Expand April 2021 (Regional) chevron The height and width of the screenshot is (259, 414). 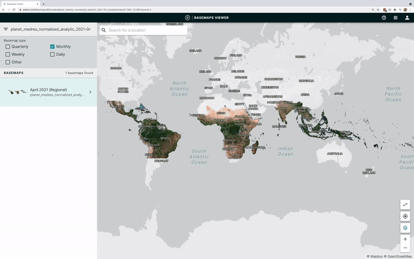click(90, 92)
